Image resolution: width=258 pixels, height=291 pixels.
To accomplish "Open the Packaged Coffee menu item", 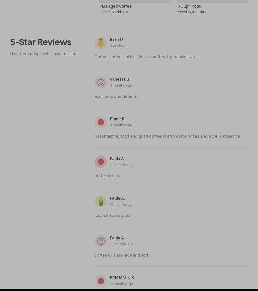I will click(115, 6).
